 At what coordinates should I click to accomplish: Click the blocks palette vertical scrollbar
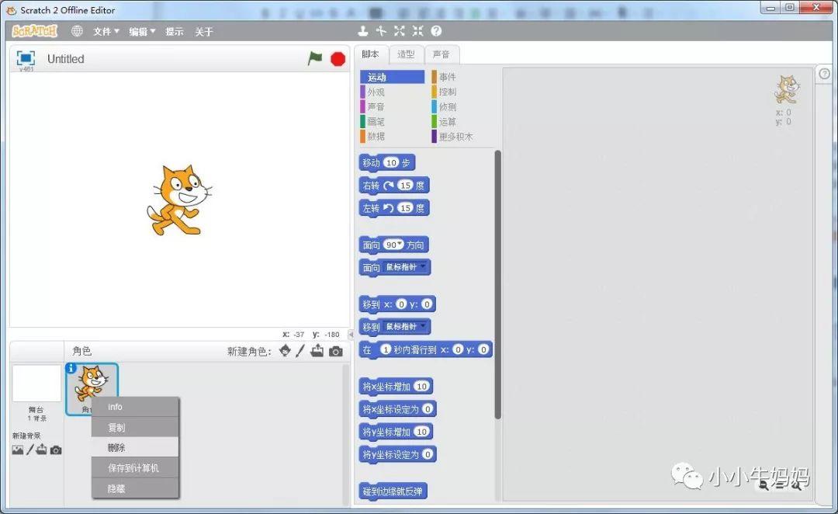click(497, 284)
